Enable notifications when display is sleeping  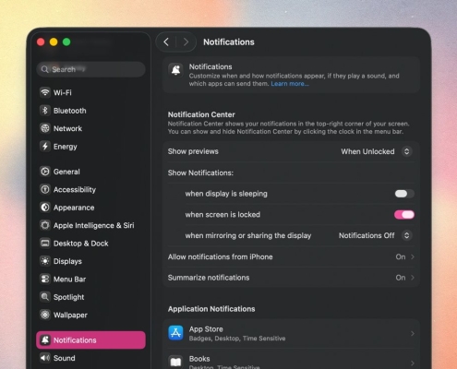point(404,194)
